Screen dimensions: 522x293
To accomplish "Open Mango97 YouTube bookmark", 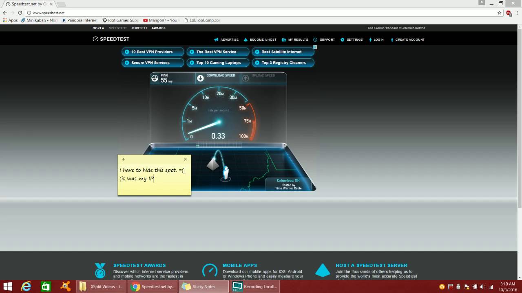I will [161, 20].
